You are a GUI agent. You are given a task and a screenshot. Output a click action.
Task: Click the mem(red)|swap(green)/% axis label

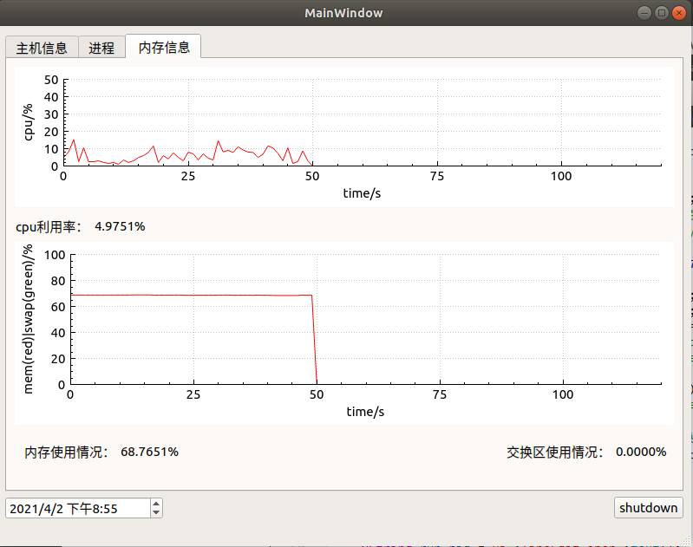pyautogui.click(x=29, y=319)
